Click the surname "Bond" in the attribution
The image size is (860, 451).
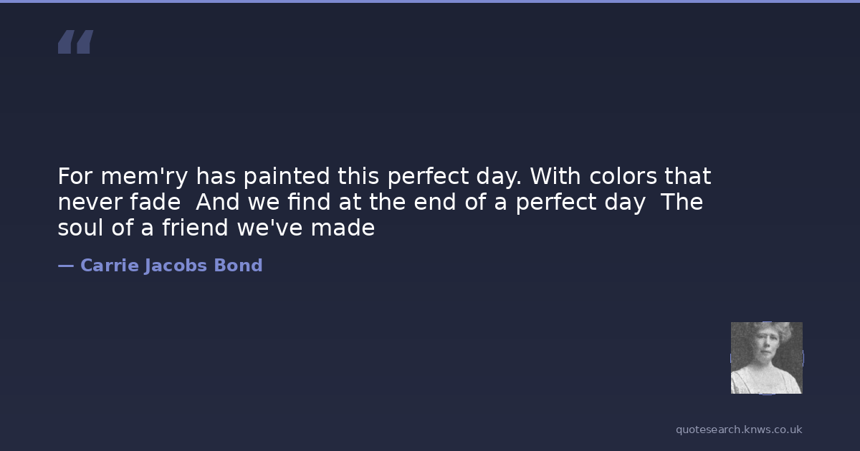(x=239, y=266)
